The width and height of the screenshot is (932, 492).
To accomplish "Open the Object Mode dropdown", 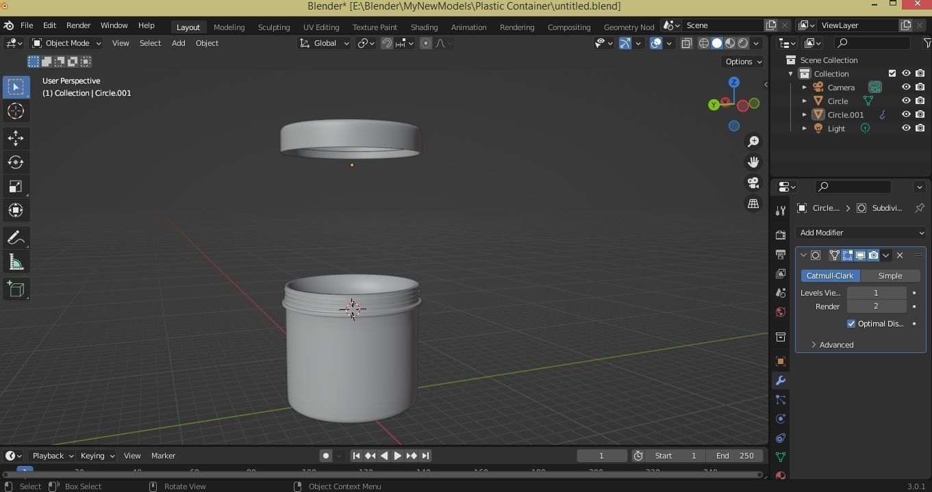I will [66, 43].
